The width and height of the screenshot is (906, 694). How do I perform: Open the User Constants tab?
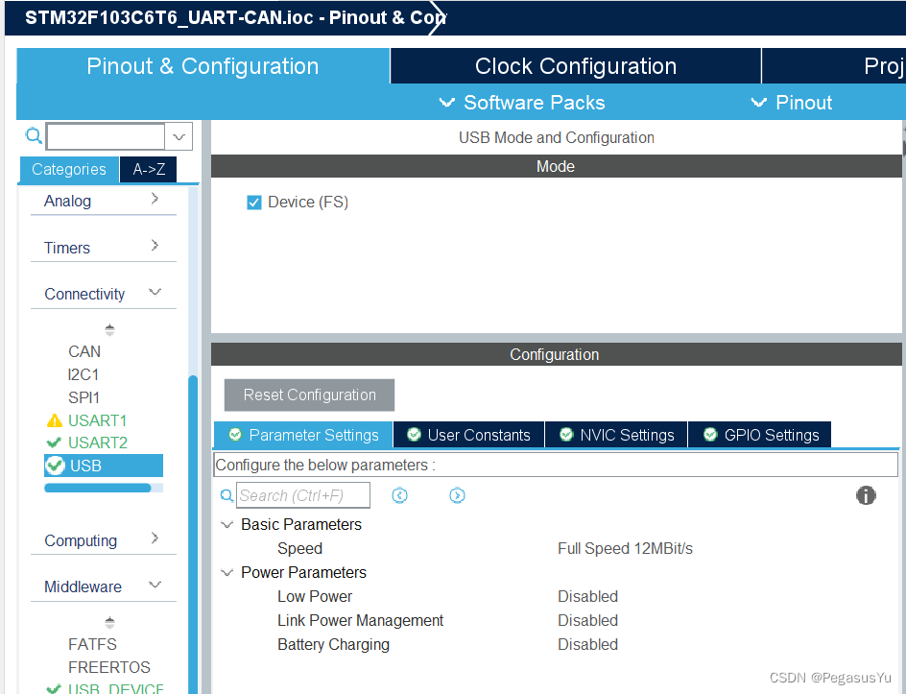[x=468, y=435]
